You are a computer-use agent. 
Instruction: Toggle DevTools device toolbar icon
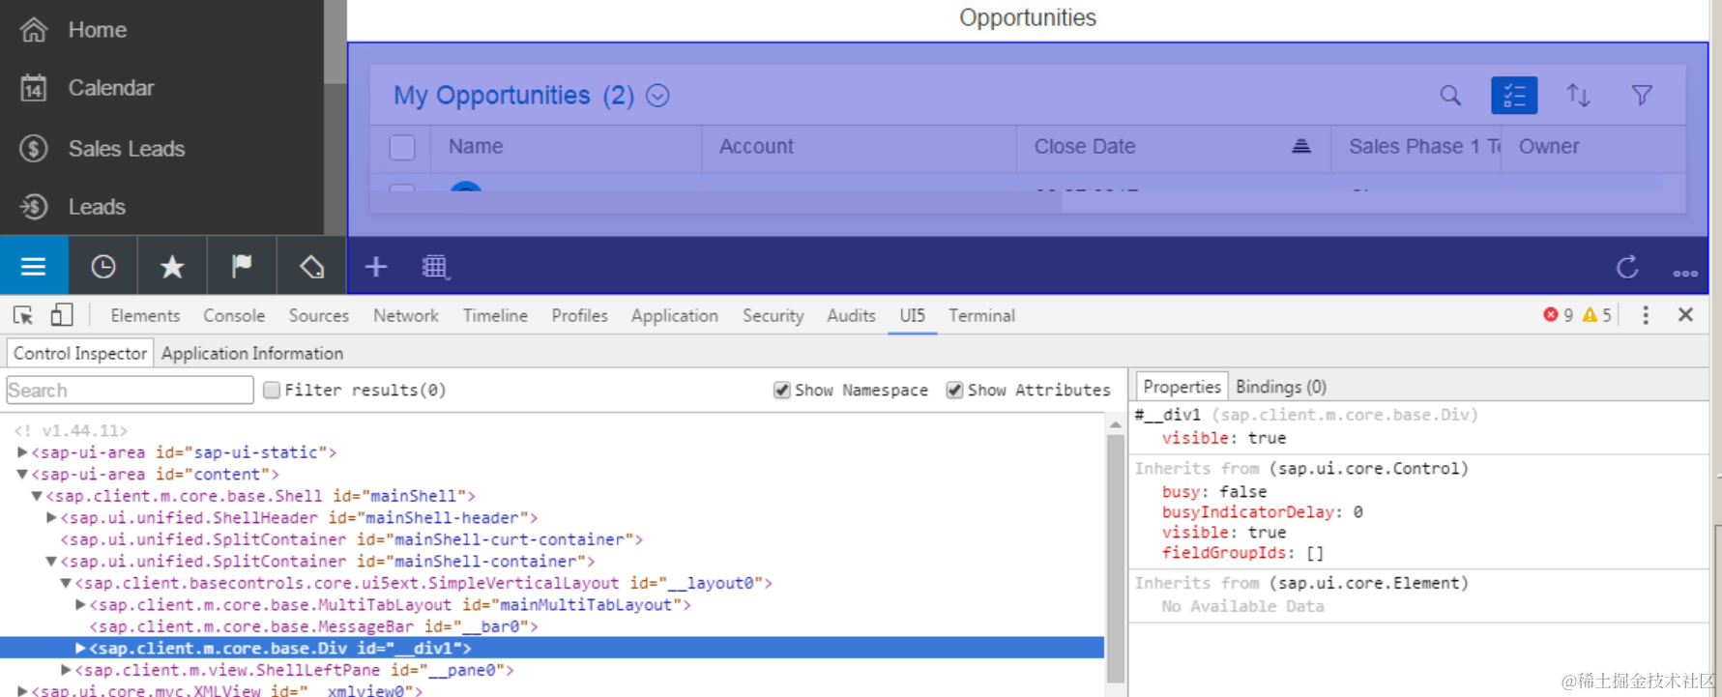(61, 315)
